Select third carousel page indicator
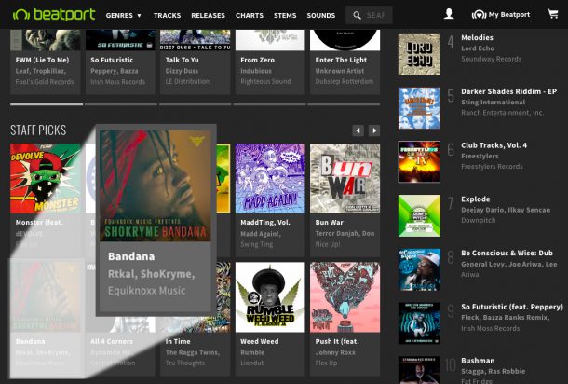Screen dimensions: 568x384 (x=196, y=104)
